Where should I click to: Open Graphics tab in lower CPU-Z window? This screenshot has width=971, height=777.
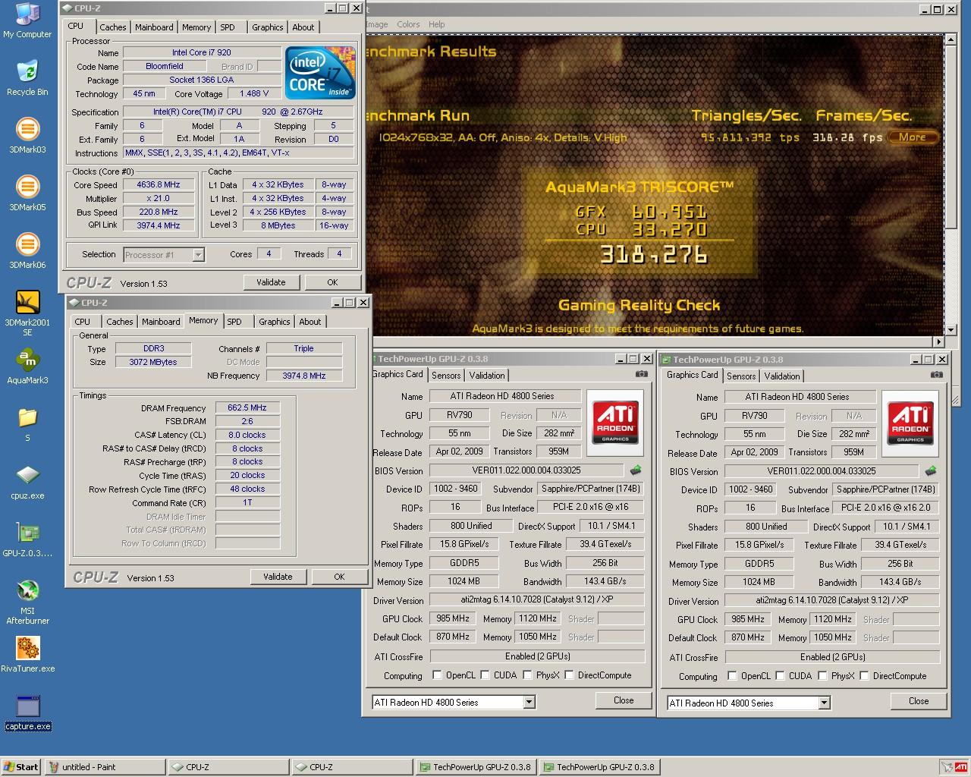(x=275, y=322)
